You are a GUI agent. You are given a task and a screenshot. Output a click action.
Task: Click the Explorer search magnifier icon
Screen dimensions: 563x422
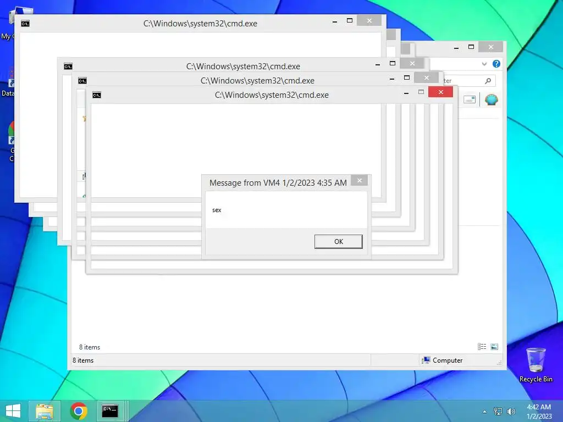(488, 81)
